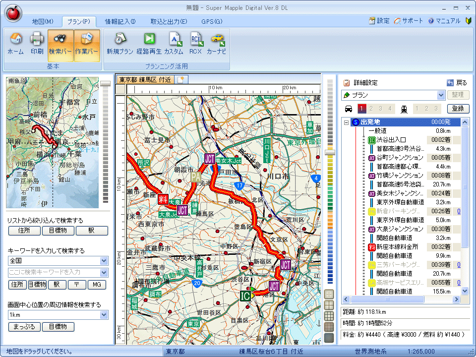Select the train route mode icon
Viewport: 476px width, 357px height.
pyautogui.click(x=404, y=109)
